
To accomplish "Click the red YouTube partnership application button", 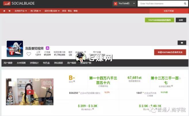I will pyautogui.click(x=170, y=52).
